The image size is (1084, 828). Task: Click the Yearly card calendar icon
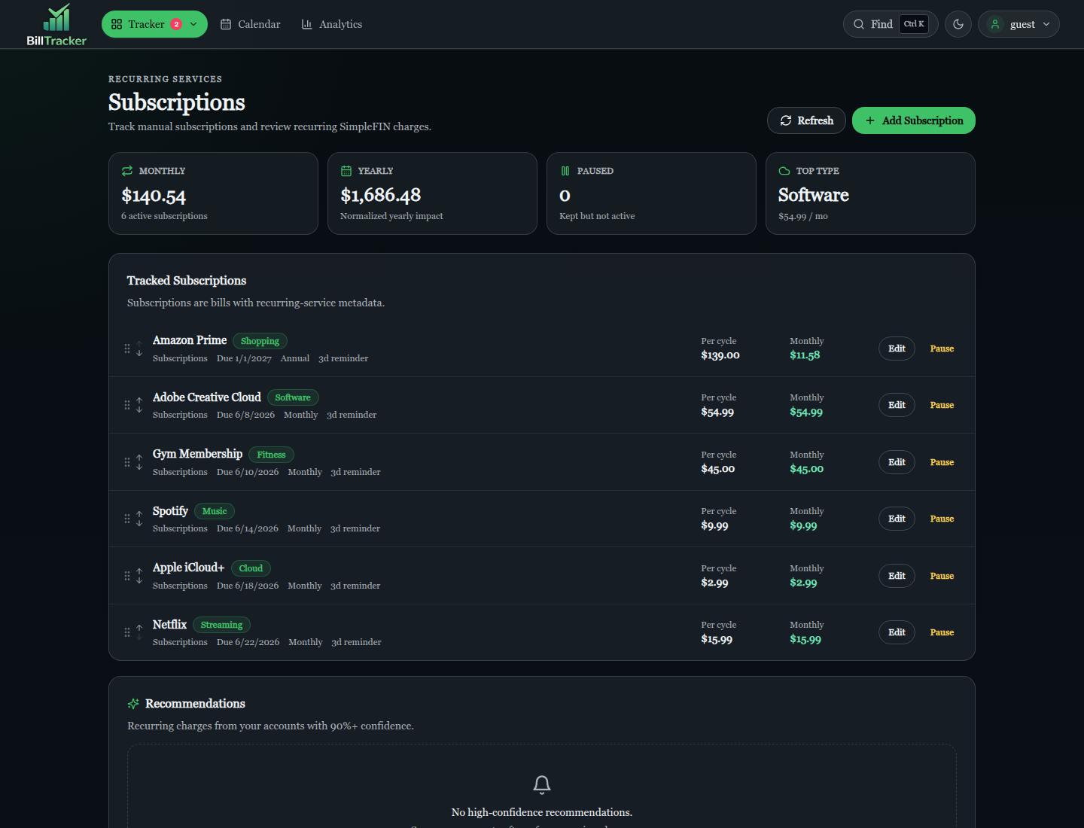(x=346, y=171)
